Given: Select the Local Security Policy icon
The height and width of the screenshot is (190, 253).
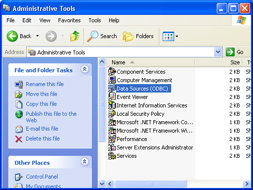Looking at the screenshot, I should 112,114.
